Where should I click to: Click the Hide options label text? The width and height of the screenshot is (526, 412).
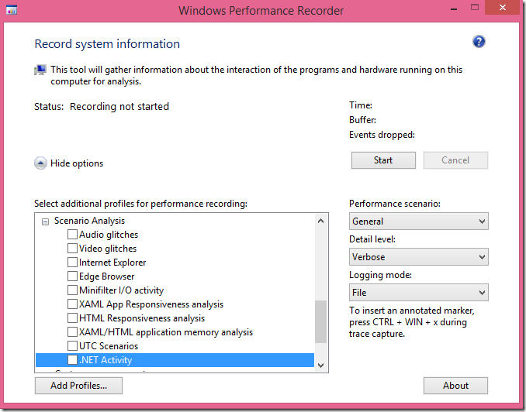click(x=77, y=163)
